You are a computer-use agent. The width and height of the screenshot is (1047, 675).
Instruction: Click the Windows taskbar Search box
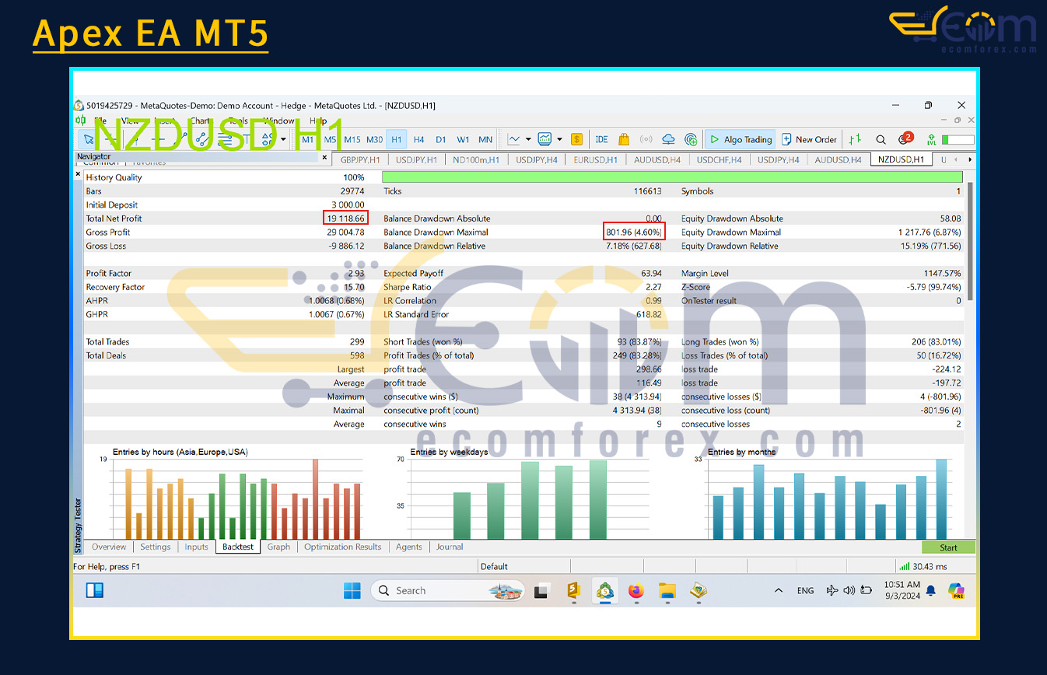pos(450,591)
